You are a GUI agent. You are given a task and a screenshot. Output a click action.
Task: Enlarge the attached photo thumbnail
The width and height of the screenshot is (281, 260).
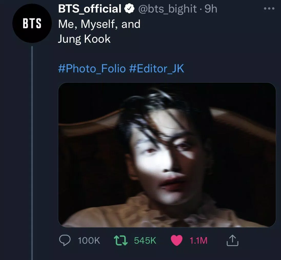pyautogui.click(x=167, y=154)
